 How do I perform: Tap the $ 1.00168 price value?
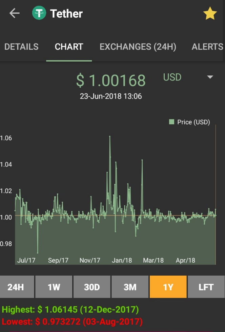click(111, 81)
